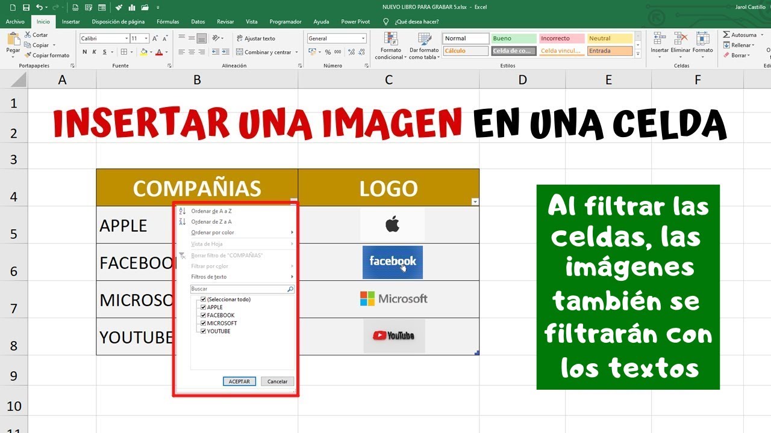
Task: Click the ACEPTAR button
Action: click(x=239, y=381)
